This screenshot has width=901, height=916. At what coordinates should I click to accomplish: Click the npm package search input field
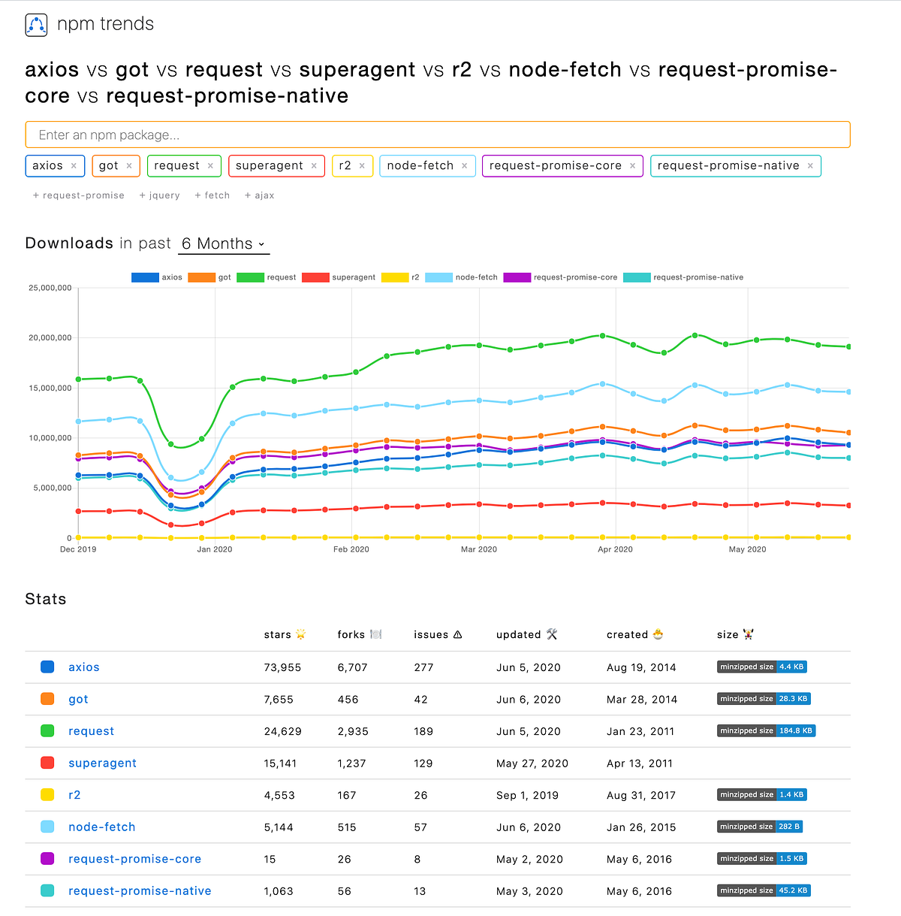437,135
